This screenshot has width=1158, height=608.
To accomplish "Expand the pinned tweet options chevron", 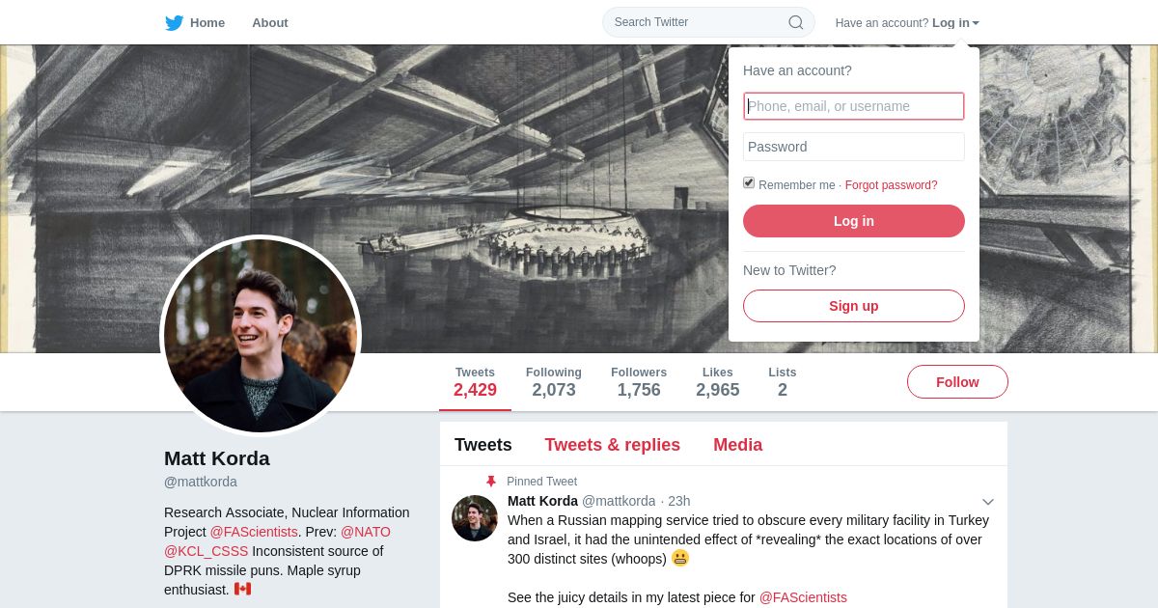I will [x=987, y=502].
